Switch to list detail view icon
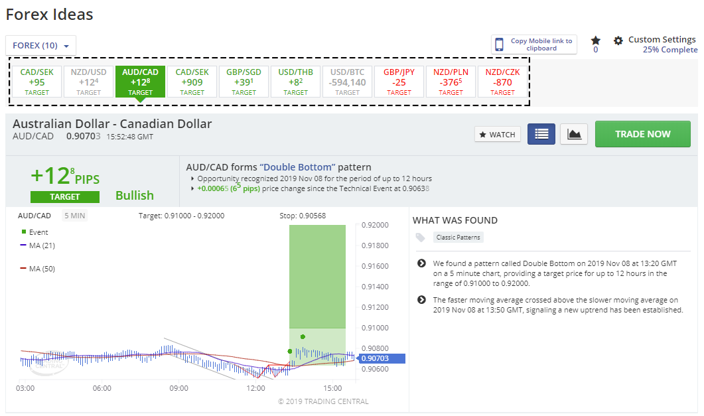Screen dimensions: 704x416 pos(541,134)
